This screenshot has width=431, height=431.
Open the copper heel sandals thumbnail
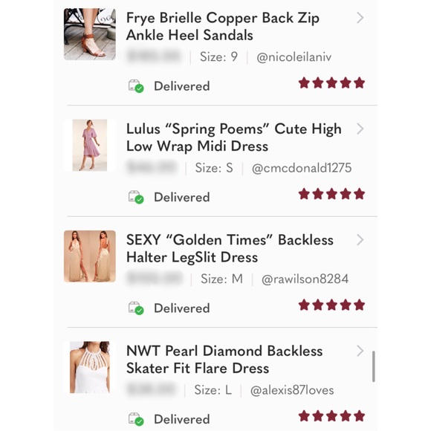tap(90, 34)
